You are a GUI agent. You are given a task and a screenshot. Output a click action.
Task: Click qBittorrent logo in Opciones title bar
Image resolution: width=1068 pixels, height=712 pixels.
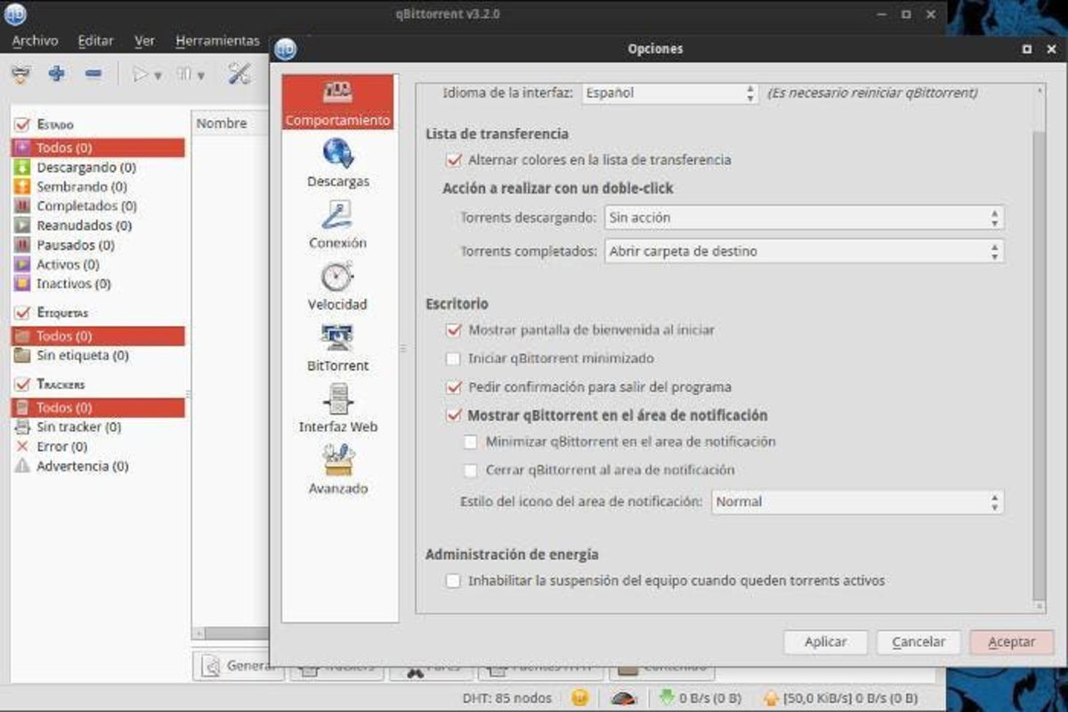tap(286, 49)
